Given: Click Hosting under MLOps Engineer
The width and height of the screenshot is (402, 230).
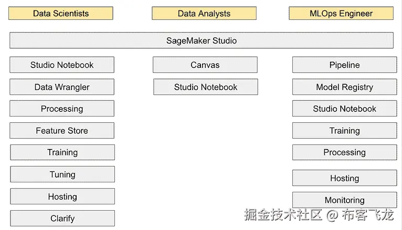Looking at the screenshot, I should click(x=344, y=178).
